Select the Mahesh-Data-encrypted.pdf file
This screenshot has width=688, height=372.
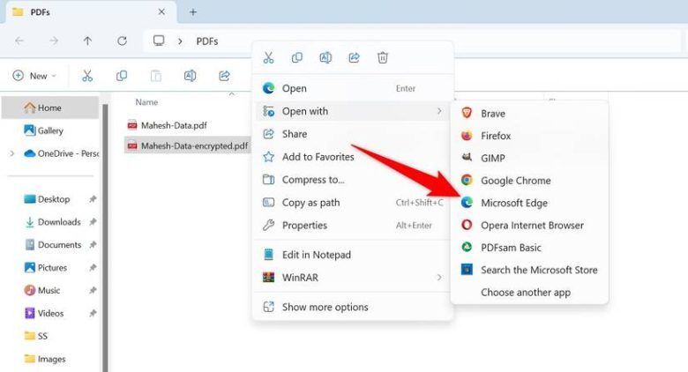click(187, 145)
